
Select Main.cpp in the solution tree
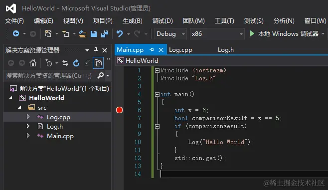[60, 136]
